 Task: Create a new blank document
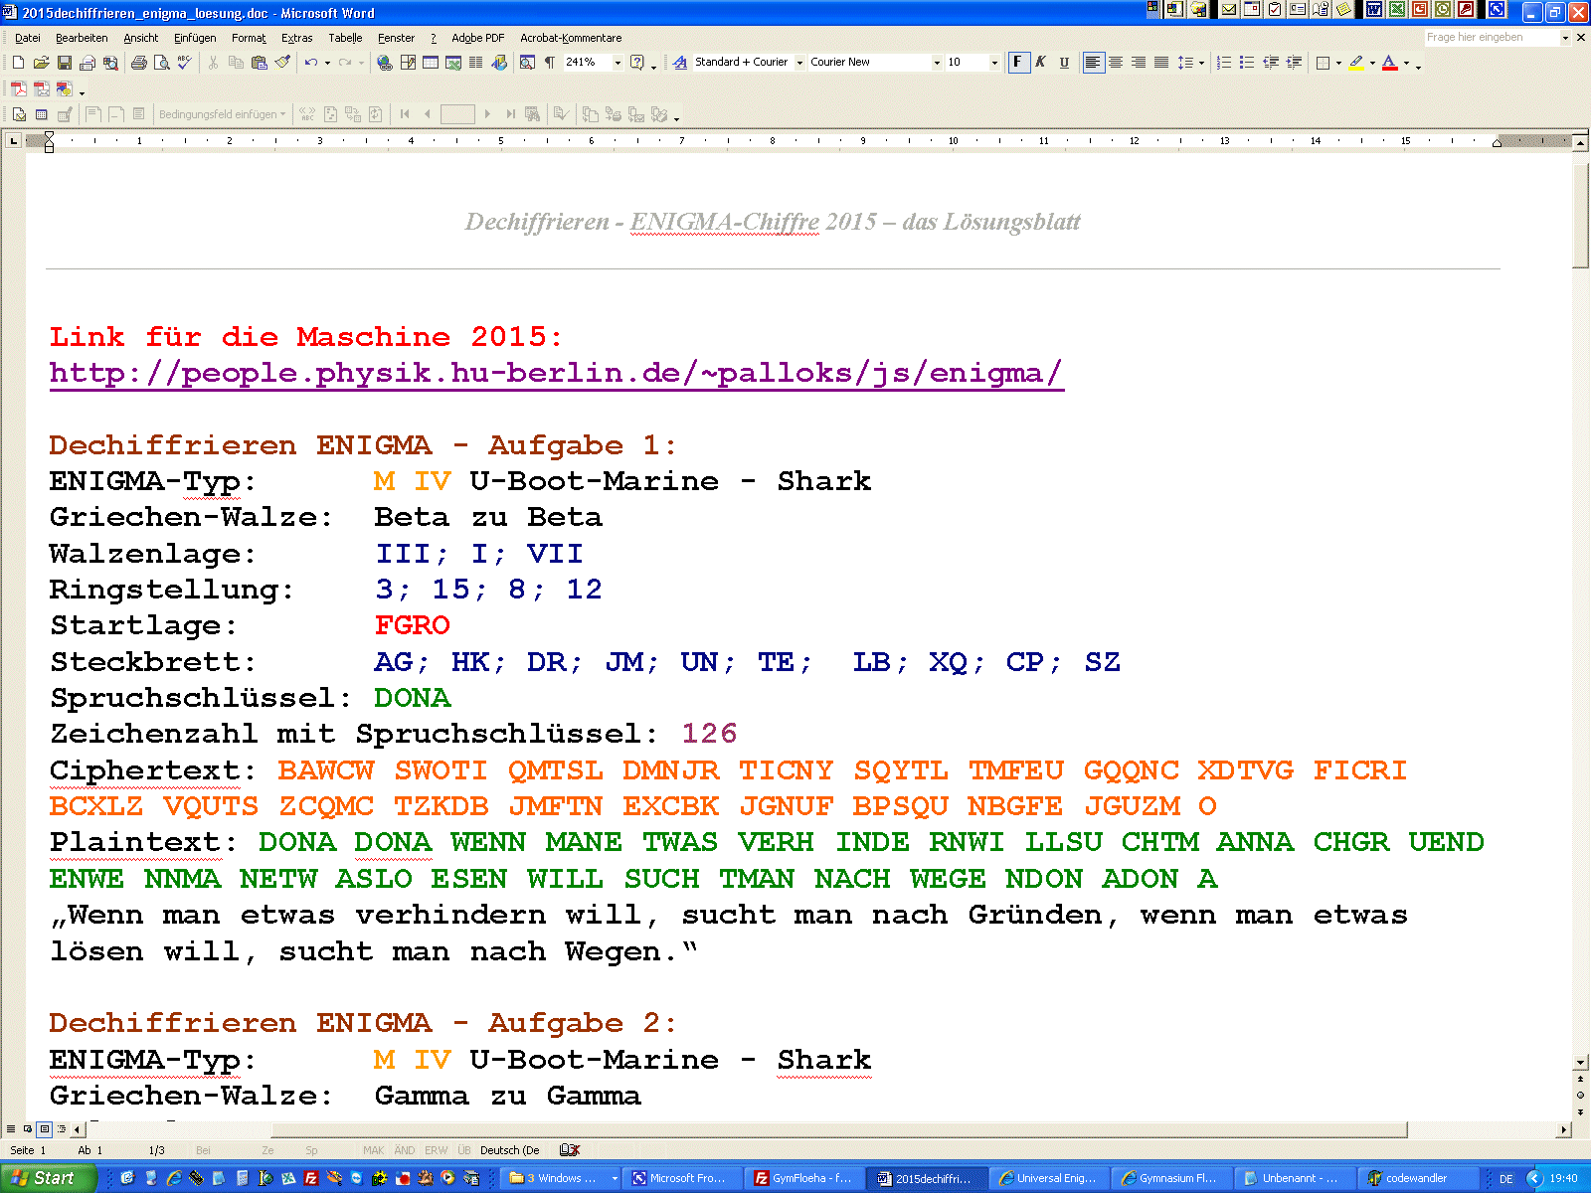[18, 63]
